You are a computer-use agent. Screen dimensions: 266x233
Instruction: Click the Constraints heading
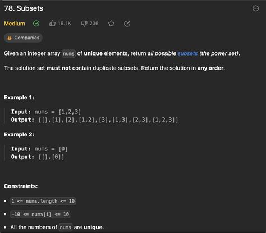[x=21, y=186]
